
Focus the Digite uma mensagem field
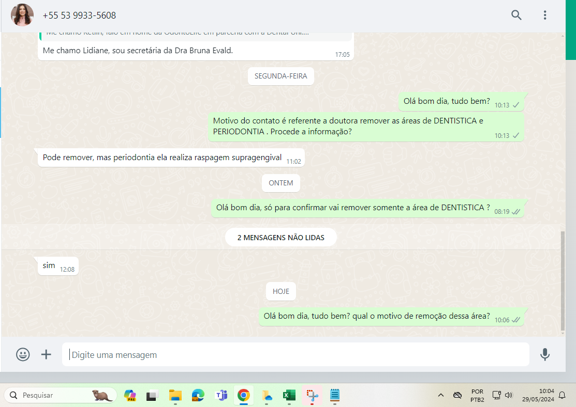point(296,354)
